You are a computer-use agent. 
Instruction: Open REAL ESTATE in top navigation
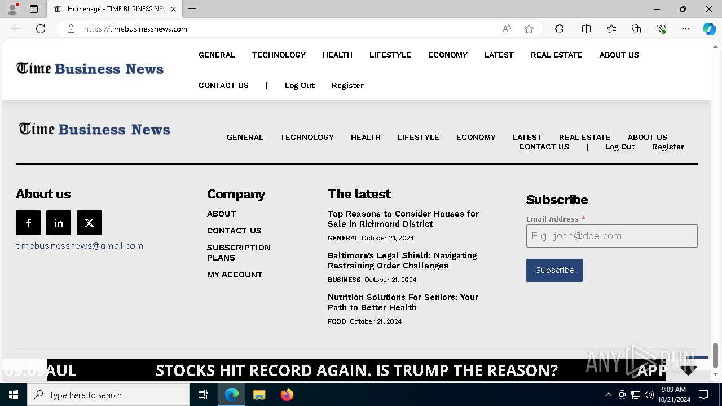556,55
